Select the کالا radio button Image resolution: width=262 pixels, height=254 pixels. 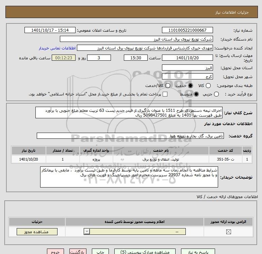point(208,86)
